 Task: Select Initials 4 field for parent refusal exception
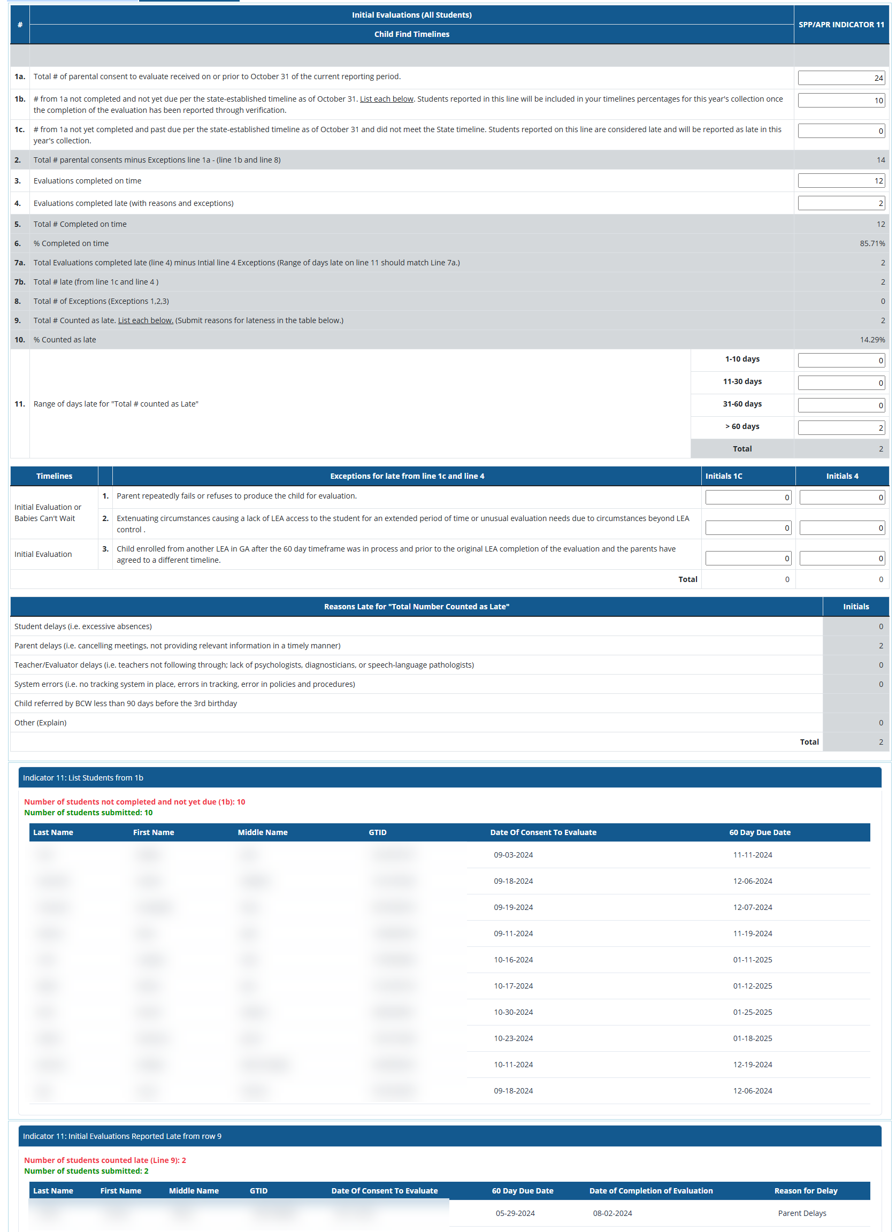(x=841, y=498)
